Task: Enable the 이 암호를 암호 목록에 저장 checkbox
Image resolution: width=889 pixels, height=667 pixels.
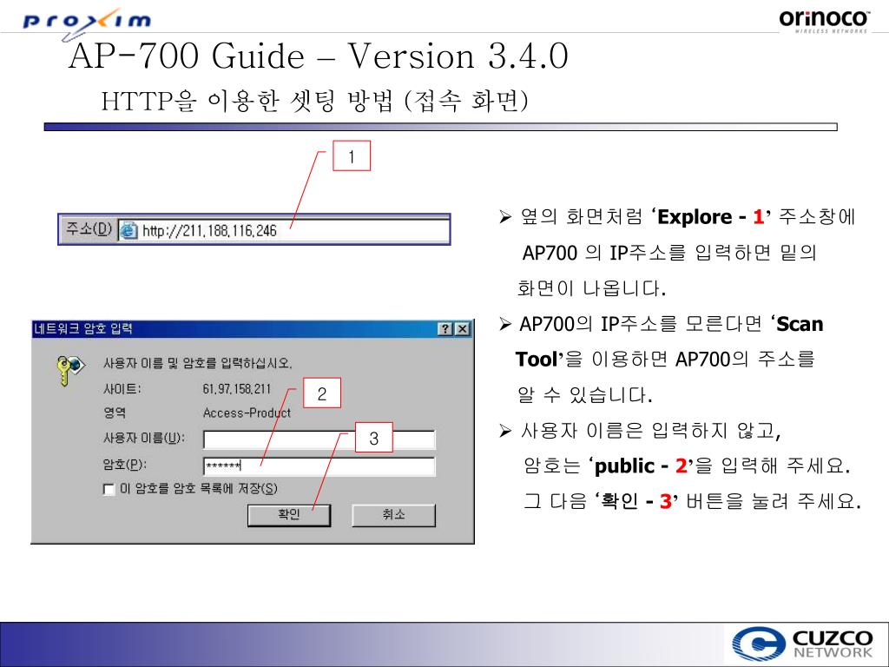Action: [x=109, y=489]
